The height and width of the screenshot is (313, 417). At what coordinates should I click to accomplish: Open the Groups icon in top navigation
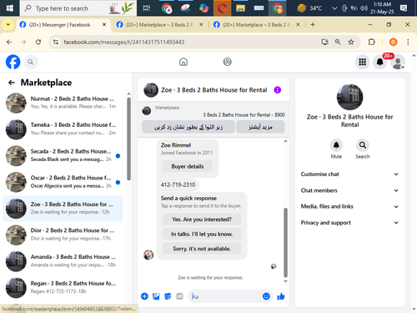click(x=228, y=62)
